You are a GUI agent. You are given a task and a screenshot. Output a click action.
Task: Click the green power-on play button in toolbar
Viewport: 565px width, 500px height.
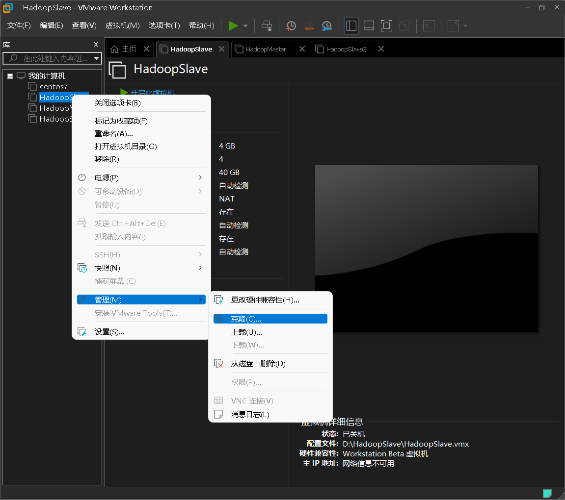(x=233, y=25)
